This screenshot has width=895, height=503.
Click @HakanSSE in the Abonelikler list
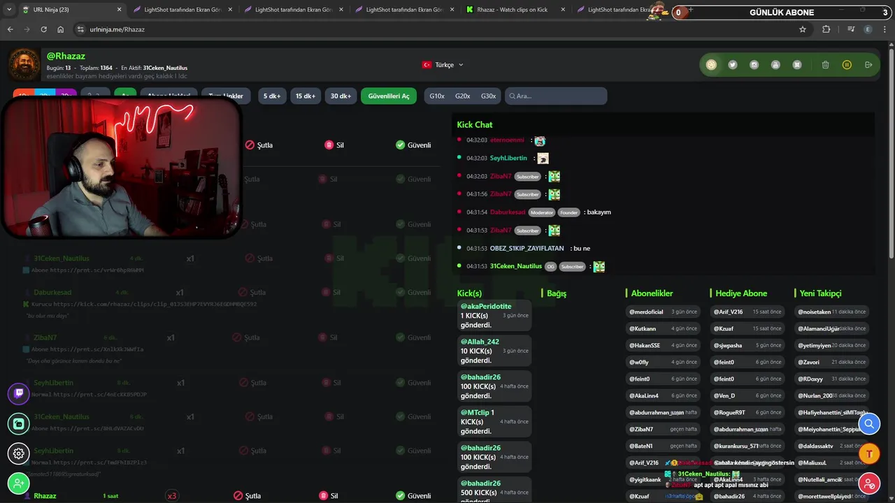[645, 345]
